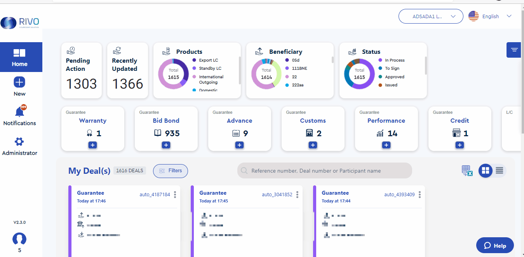Open the Notifications bell icon

pos(19,111)
